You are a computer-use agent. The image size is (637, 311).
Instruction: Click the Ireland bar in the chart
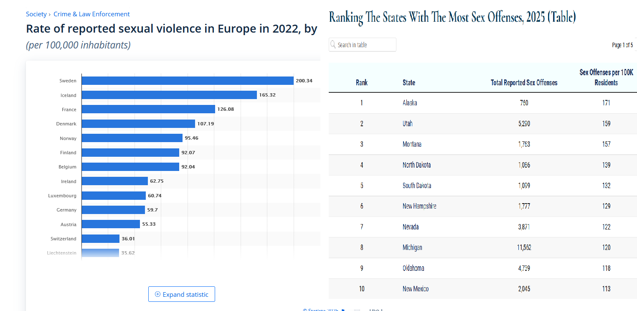(115, 181)
